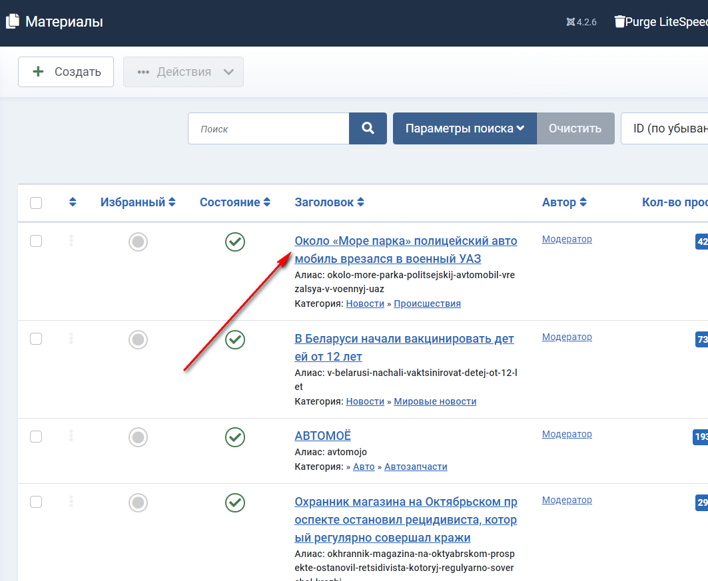The width and height of the screenshot is (708, 581).
Task: Toggle featured status for the АВТОМОЁ article
Action: tap(138, 437)
